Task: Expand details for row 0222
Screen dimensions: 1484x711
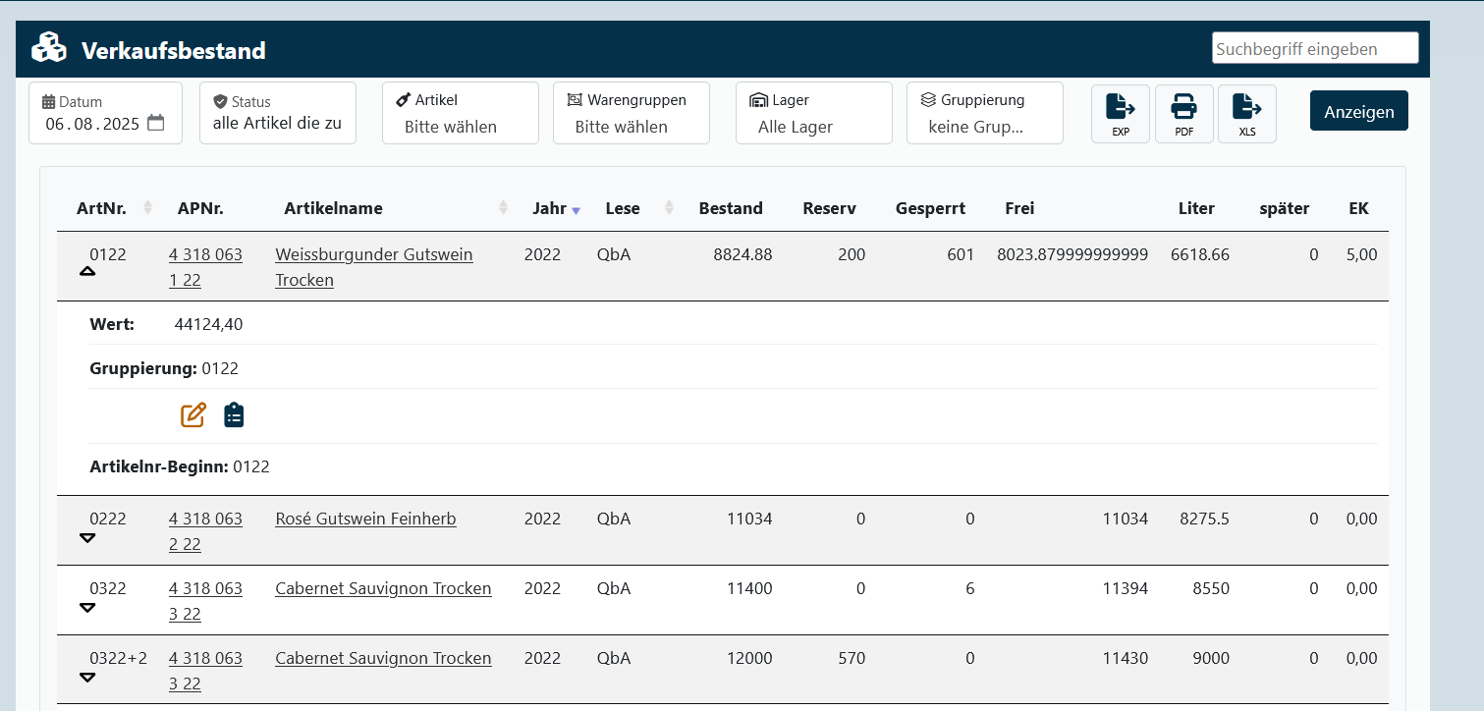Action: click(87, 537)
